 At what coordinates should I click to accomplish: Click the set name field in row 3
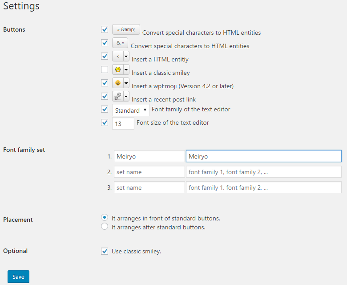point(149,187)
